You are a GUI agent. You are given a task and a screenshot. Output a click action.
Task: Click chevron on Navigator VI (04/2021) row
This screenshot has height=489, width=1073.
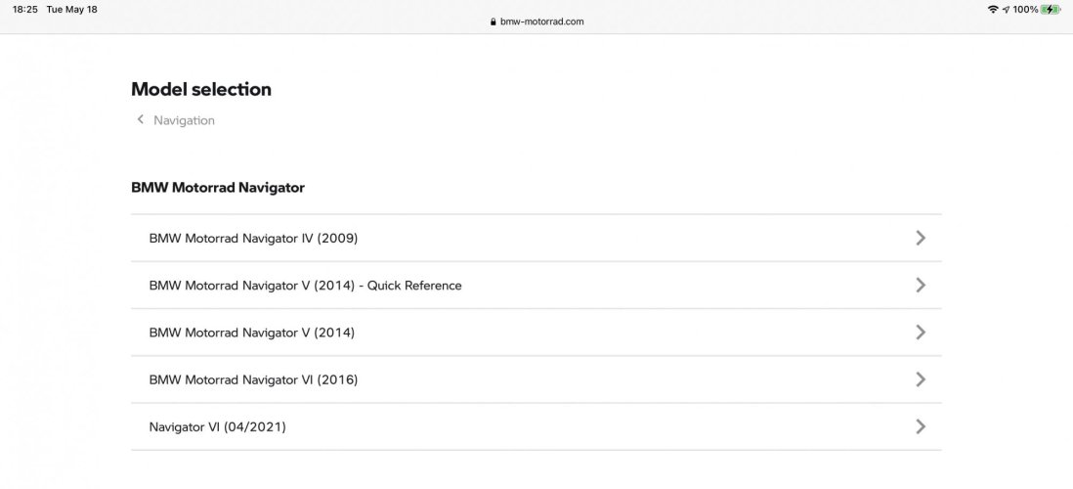pyautogui.click(x=921, y=426)
